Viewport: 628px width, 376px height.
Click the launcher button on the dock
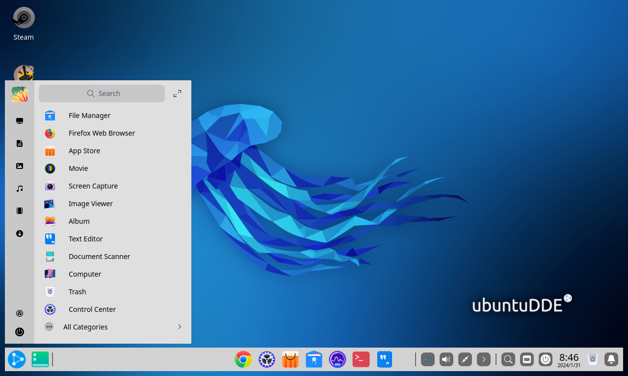[x=17, y=359]
